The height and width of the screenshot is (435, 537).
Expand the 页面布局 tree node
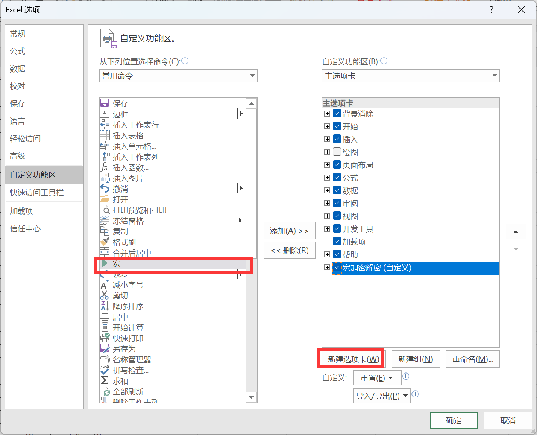(x=327, y=165)
